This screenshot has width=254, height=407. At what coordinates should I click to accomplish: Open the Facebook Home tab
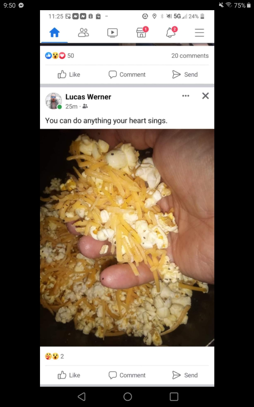(54, 32)
